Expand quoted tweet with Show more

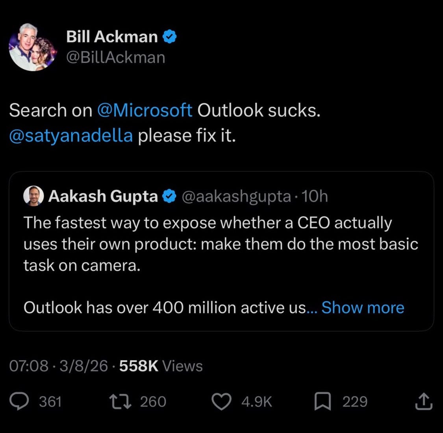tap(363, 307)
